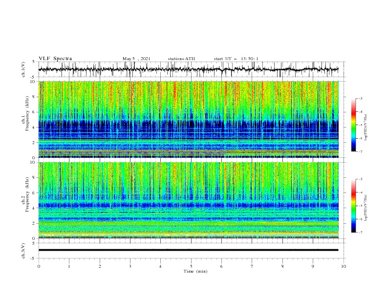This screenshot has height=299, width=387.
Task: Click time axis tick label '5'
Action: click(x=191, y=266)
